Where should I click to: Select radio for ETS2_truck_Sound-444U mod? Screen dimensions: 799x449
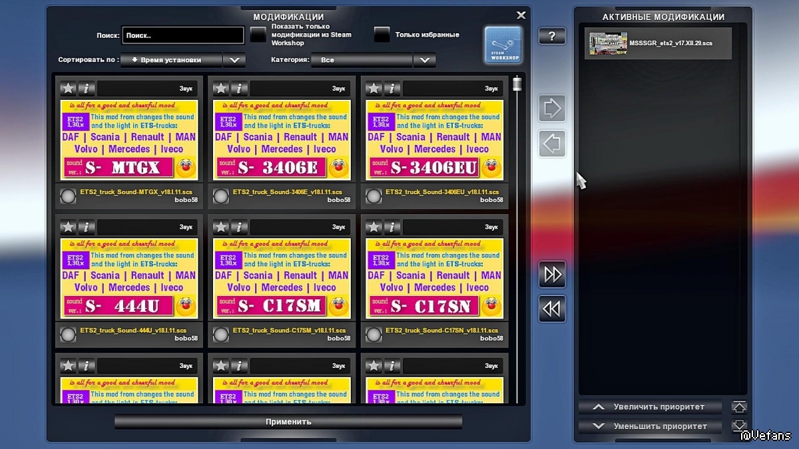tap(68, 335)
